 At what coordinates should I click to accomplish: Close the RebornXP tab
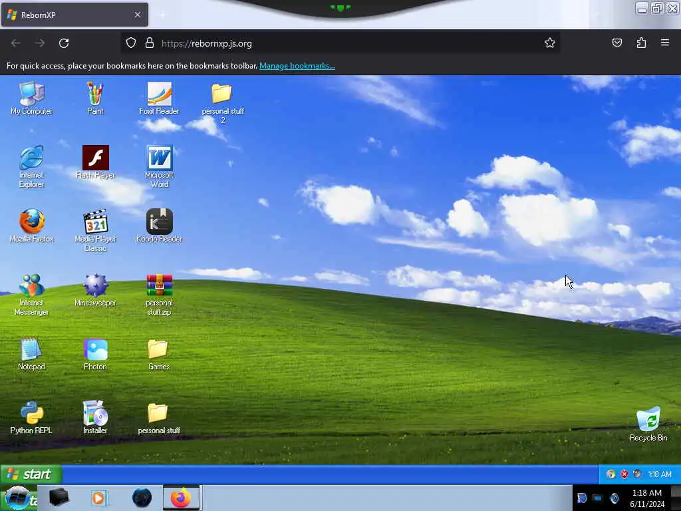pos(138,15)
